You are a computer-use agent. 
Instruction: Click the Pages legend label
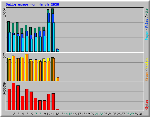(147, 36)
